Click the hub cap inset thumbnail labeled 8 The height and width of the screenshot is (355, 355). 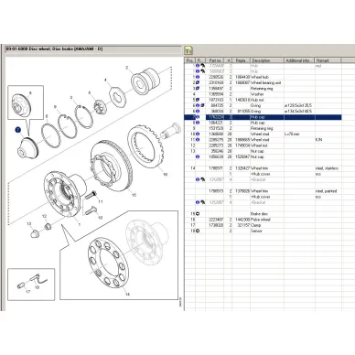click(26, 102)
